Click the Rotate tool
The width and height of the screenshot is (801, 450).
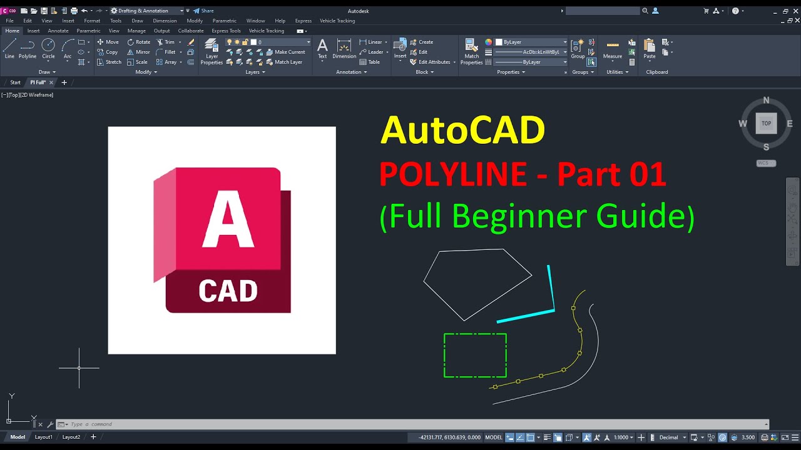click(x=138, y=42)
